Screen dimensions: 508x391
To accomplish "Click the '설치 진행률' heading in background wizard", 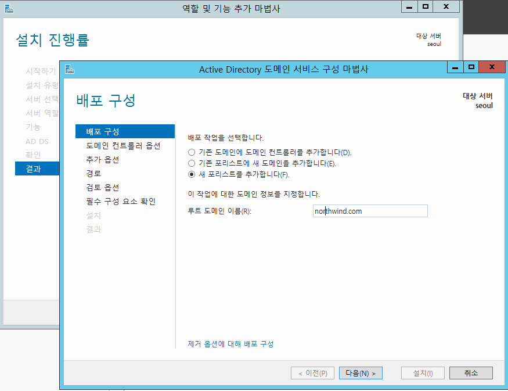I will [x=52, y=40].
